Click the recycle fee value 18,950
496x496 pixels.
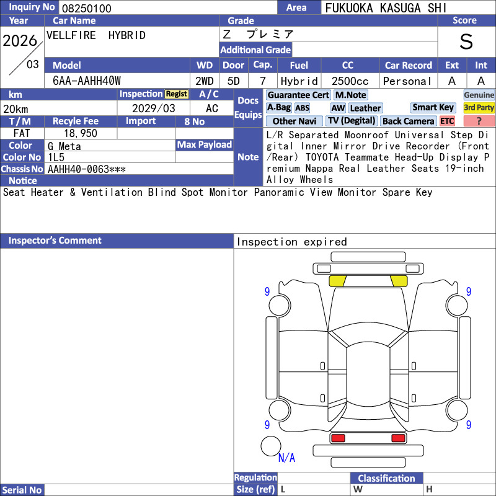pos(81,133)
